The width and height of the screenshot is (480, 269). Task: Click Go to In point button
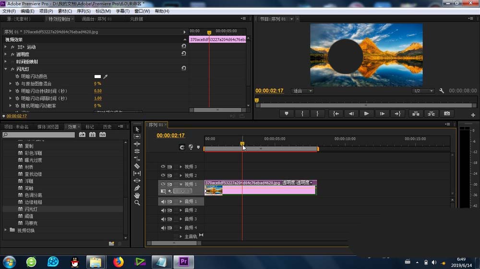coord(336,113)
